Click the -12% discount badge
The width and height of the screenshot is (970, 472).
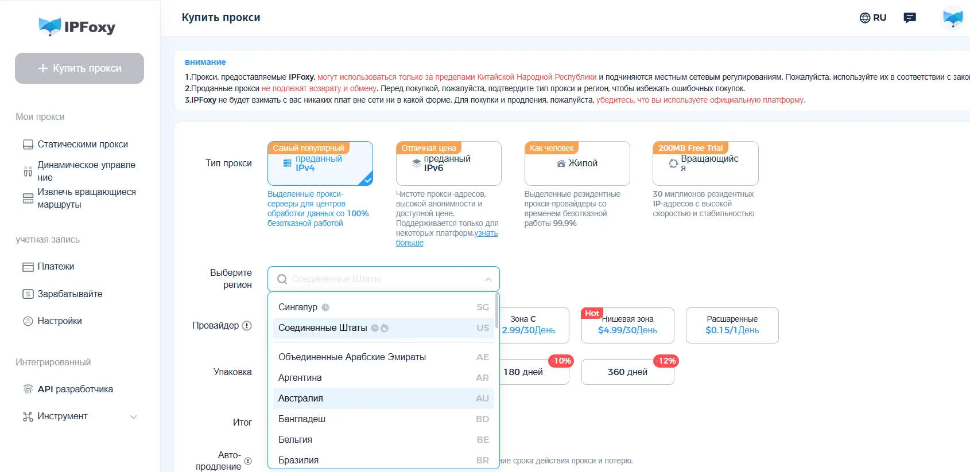(666, 361)
